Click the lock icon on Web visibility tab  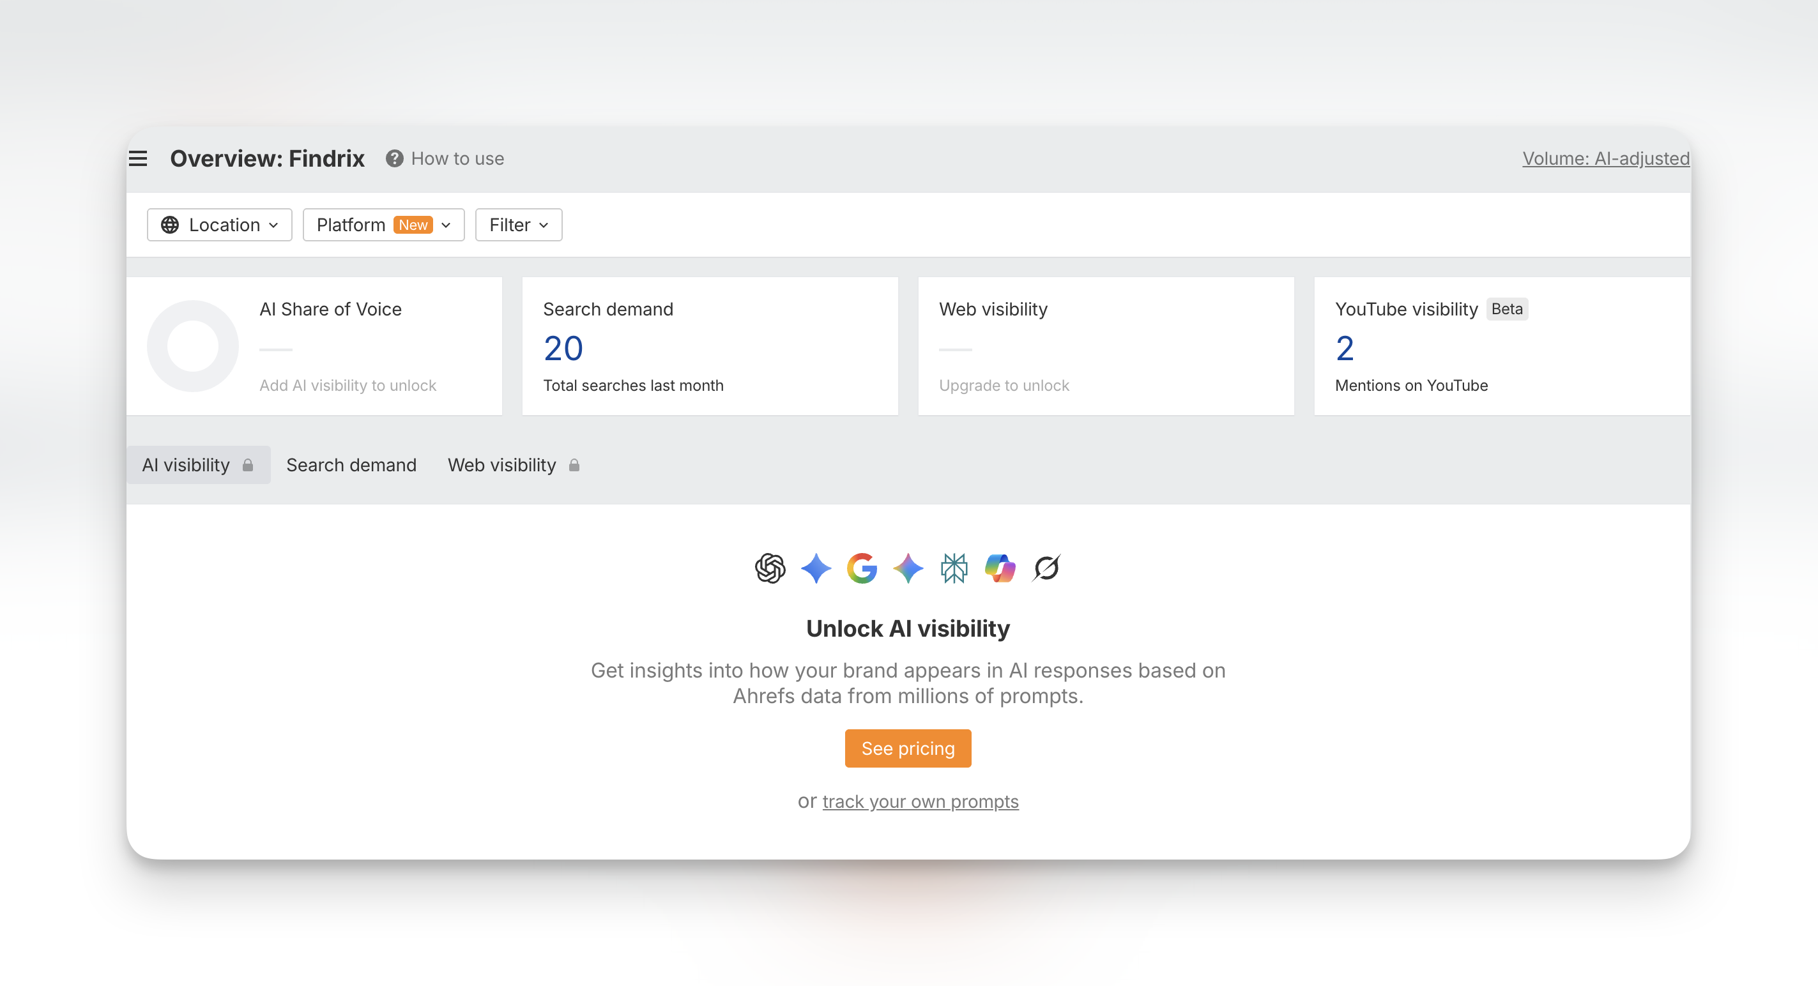coord(574,465)
